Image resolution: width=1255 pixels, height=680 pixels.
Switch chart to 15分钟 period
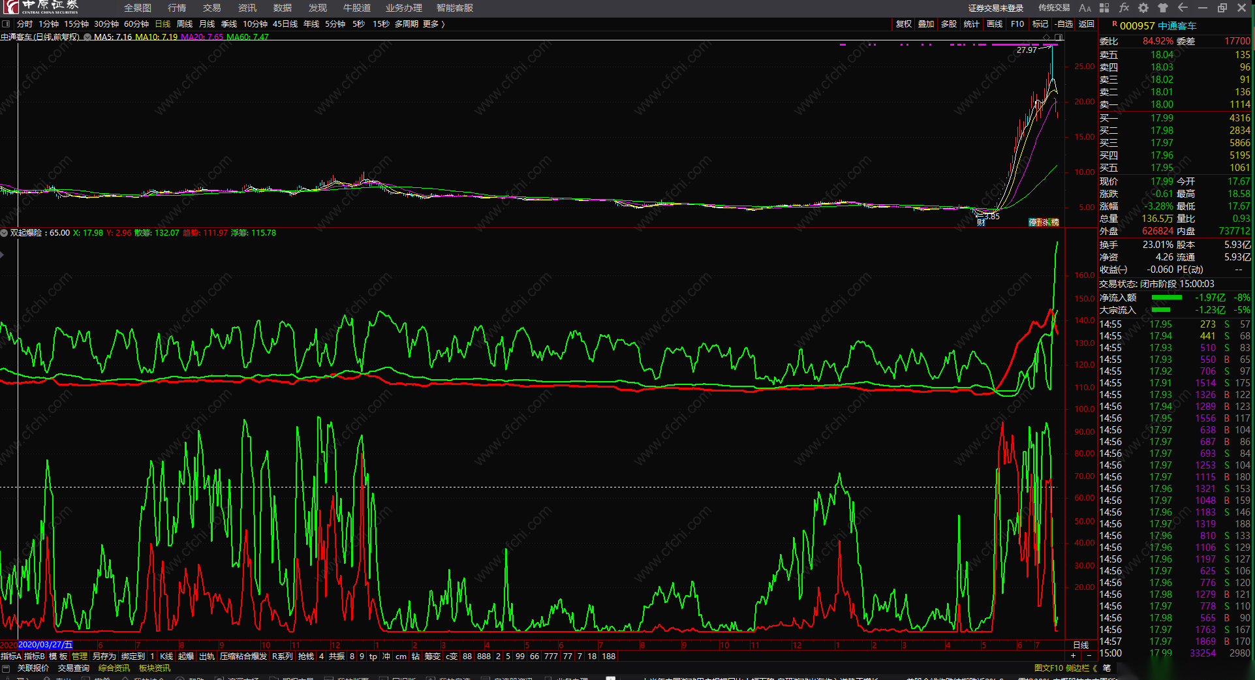tap(76, 24)
